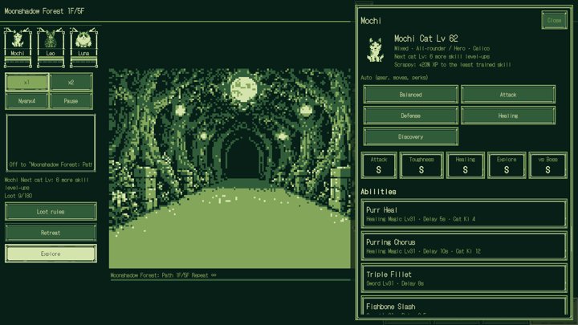Choose the Balanced auto preset
The image size is (578, 325).
pyautogui.click(x=411, y=95)
